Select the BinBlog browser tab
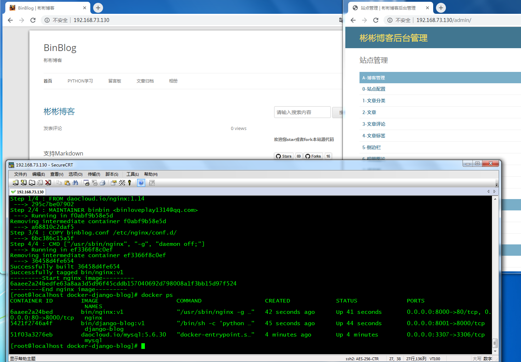Screen dimensions: 521x362 coord(48,8)
